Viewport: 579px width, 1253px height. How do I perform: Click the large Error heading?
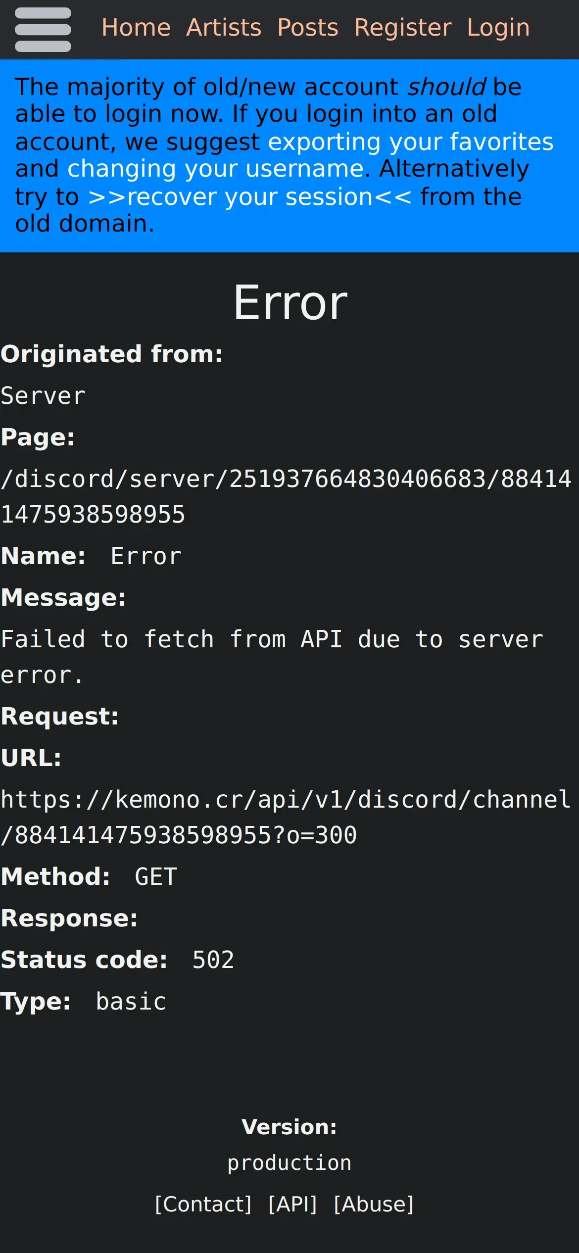coord(290,303)
